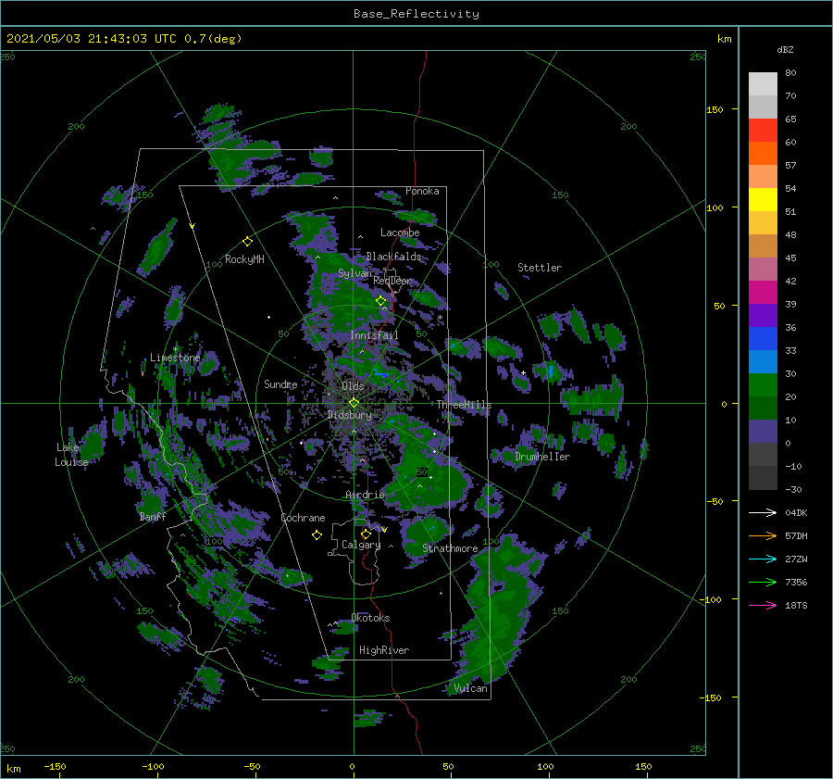Click the HighRiver town label
Image resolution: width=833 pixels, height=779 pixels.
click(x=384, y=650)
